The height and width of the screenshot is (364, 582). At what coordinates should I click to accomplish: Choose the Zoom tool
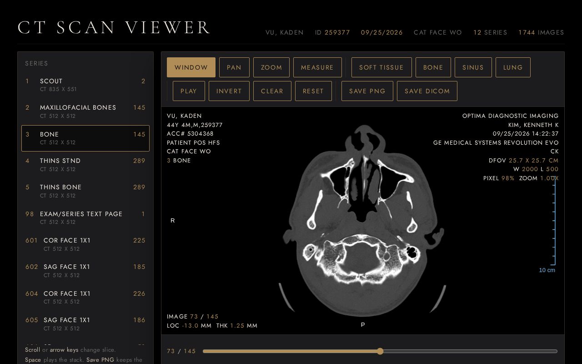click(x=271, y=67)
